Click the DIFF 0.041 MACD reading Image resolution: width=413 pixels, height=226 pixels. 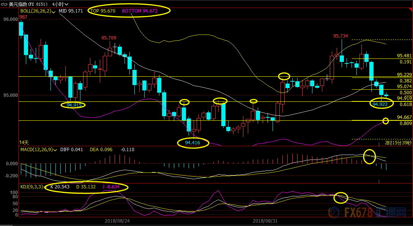click(x=72, y=150)
